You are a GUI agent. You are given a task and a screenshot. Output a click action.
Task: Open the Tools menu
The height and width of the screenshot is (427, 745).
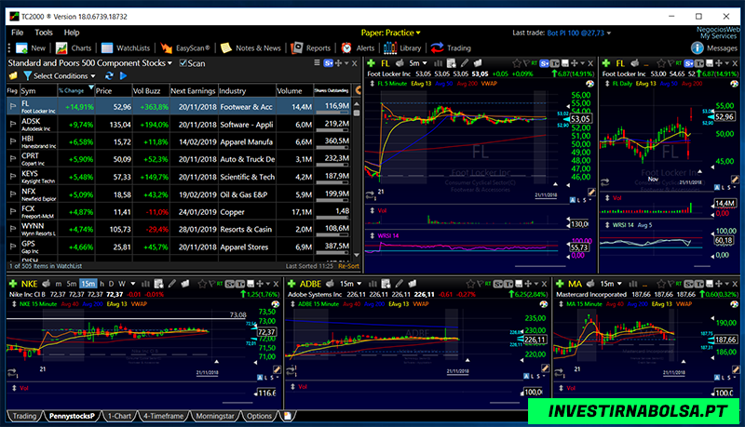[43, 33]
